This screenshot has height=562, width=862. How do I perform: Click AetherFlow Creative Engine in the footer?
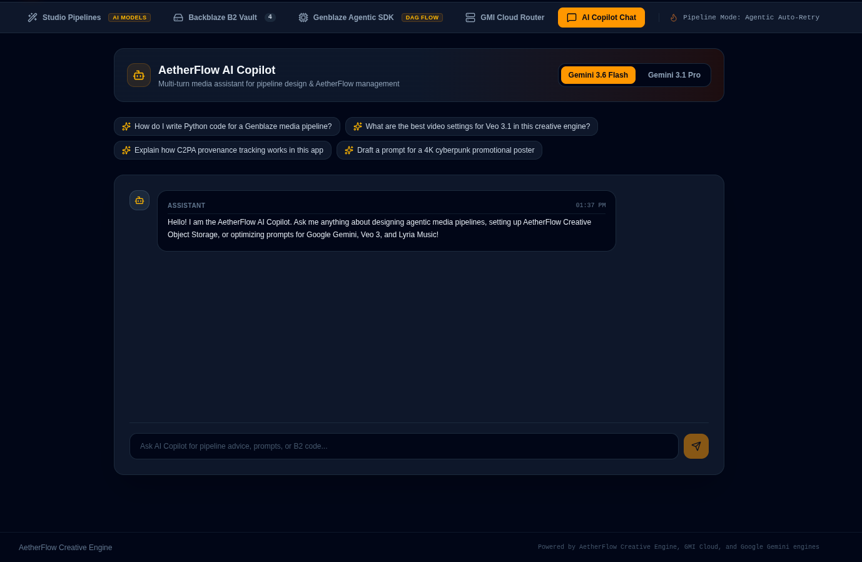[66, 548]
